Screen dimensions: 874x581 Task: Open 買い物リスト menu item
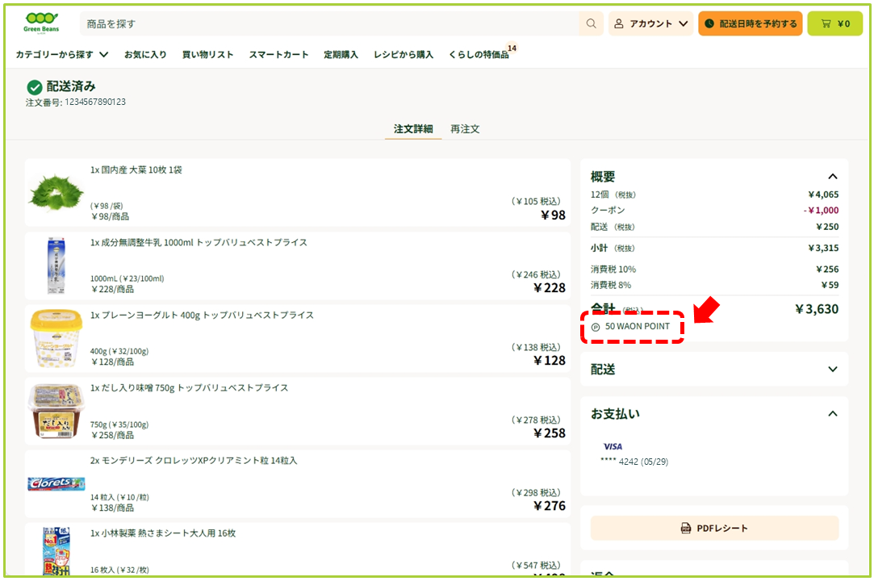pos(208,55)
